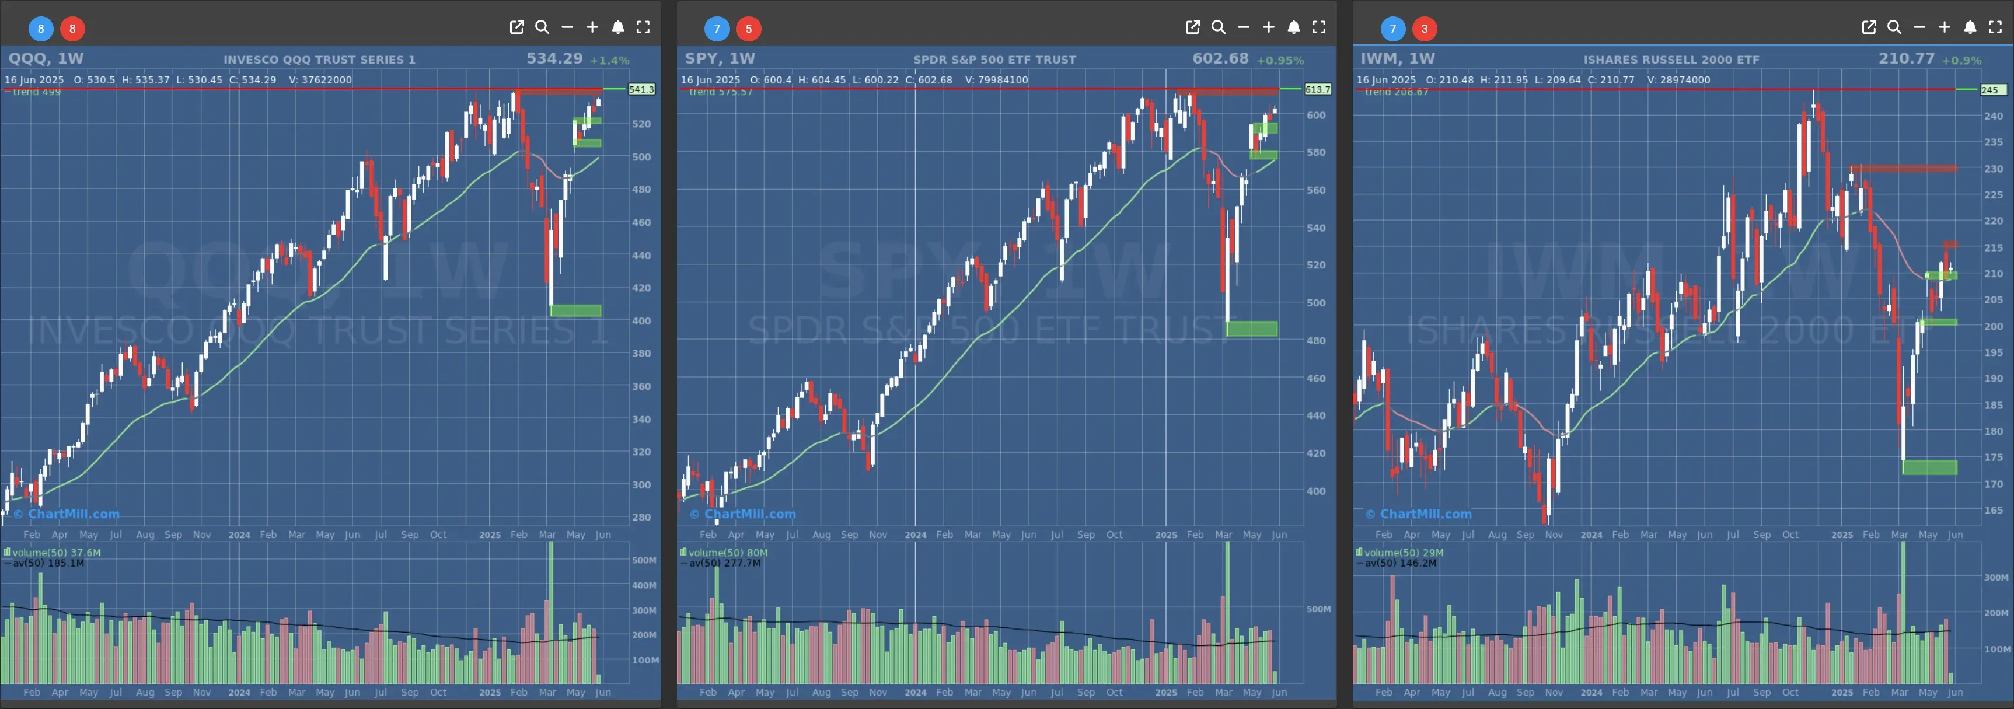Open QQQ chart in new window
This screenshot has height=709, width=2014.
point(517,27)
